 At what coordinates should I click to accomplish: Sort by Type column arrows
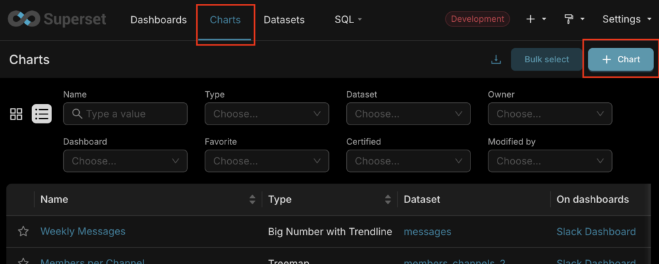pos(387,200)
